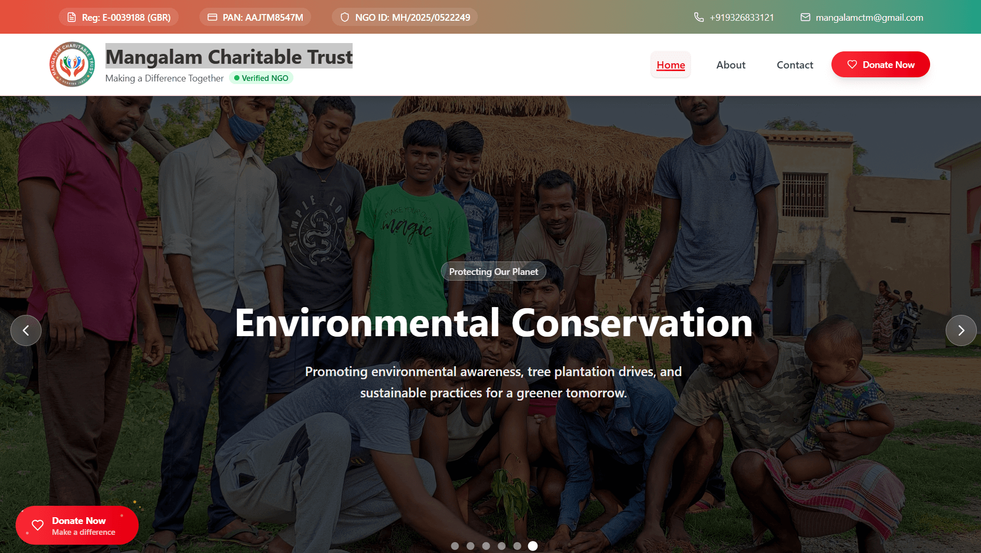Click heart icon in header Donate Now button
This screenshot has height=553, width=981.
[x=852, y=64]
